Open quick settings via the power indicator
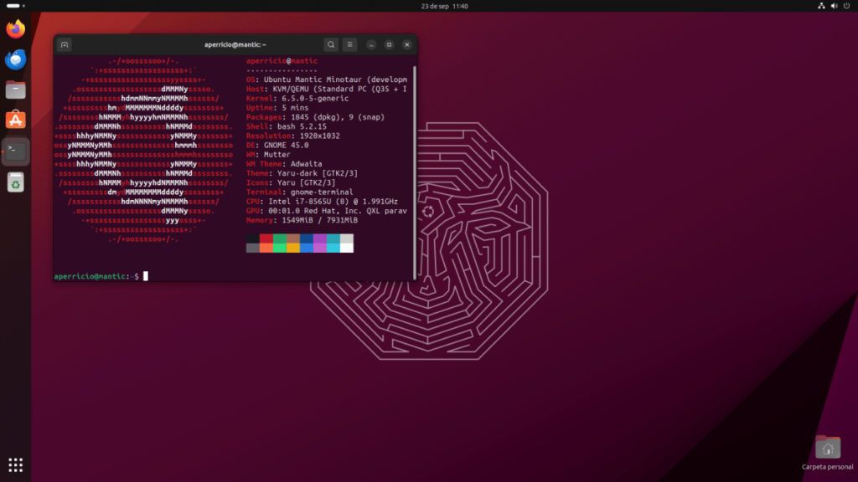Image resolution: width=858 pixels, height=482 pixels. click(x=847, y=6)
